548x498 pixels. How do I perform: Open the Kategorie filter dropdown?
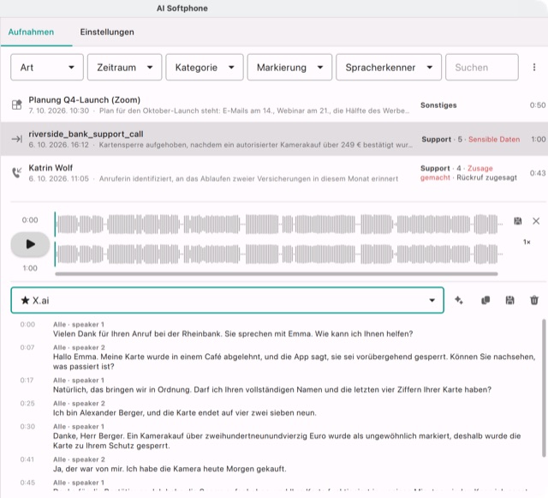click(205, 67)
